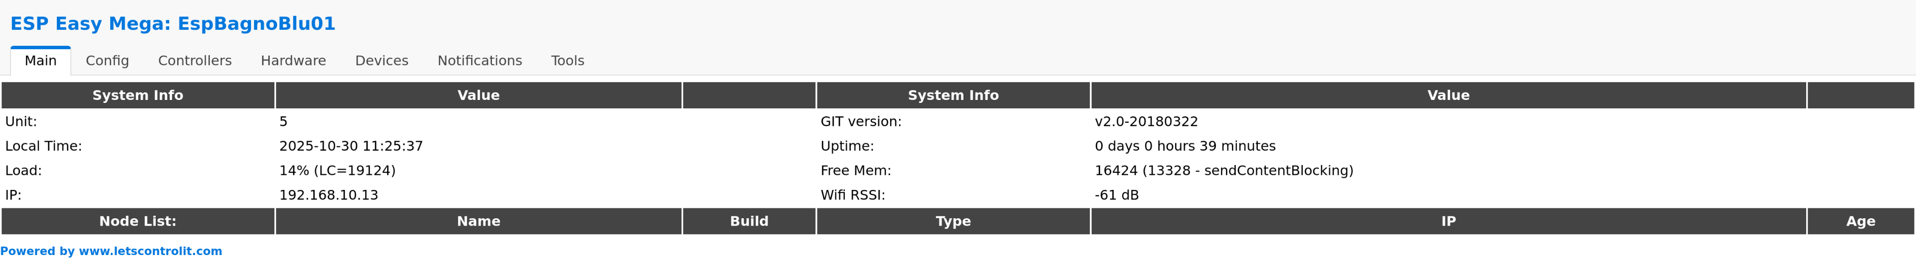Open the Tools tab
The image size is (1916, 264).
pos(567,61)
